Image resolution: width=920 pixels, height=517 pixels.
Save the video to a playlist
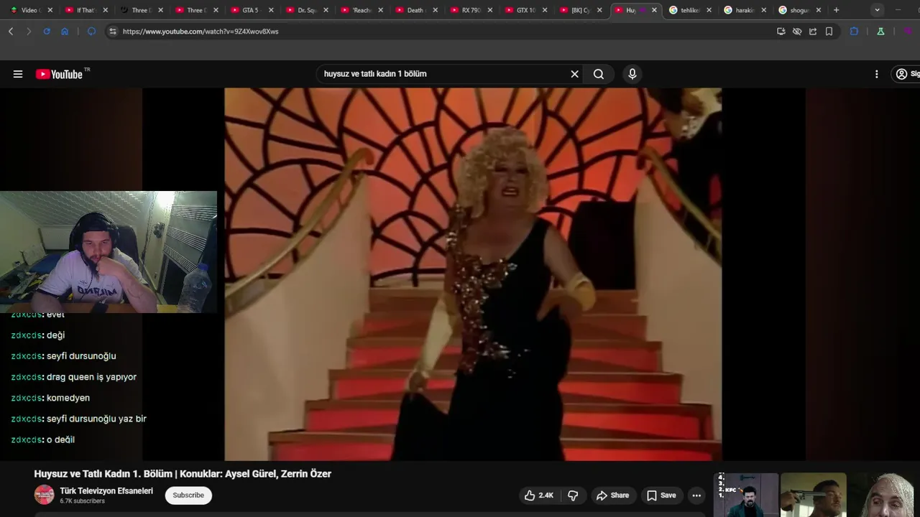(661, 495)
